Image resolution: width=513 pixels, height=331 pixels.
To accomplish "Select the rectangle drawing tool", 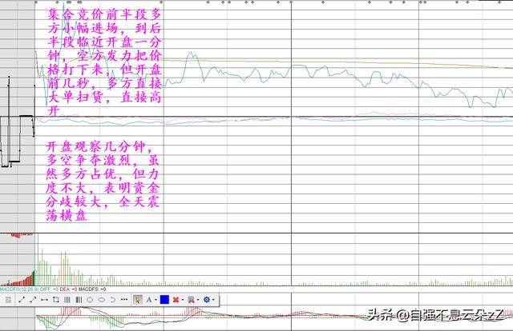I will 55,300.
